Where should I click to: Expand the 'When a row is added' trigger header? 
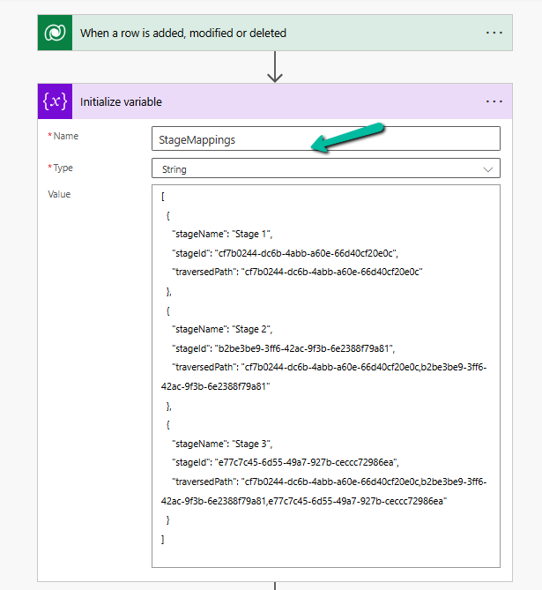tap(275, 33)
